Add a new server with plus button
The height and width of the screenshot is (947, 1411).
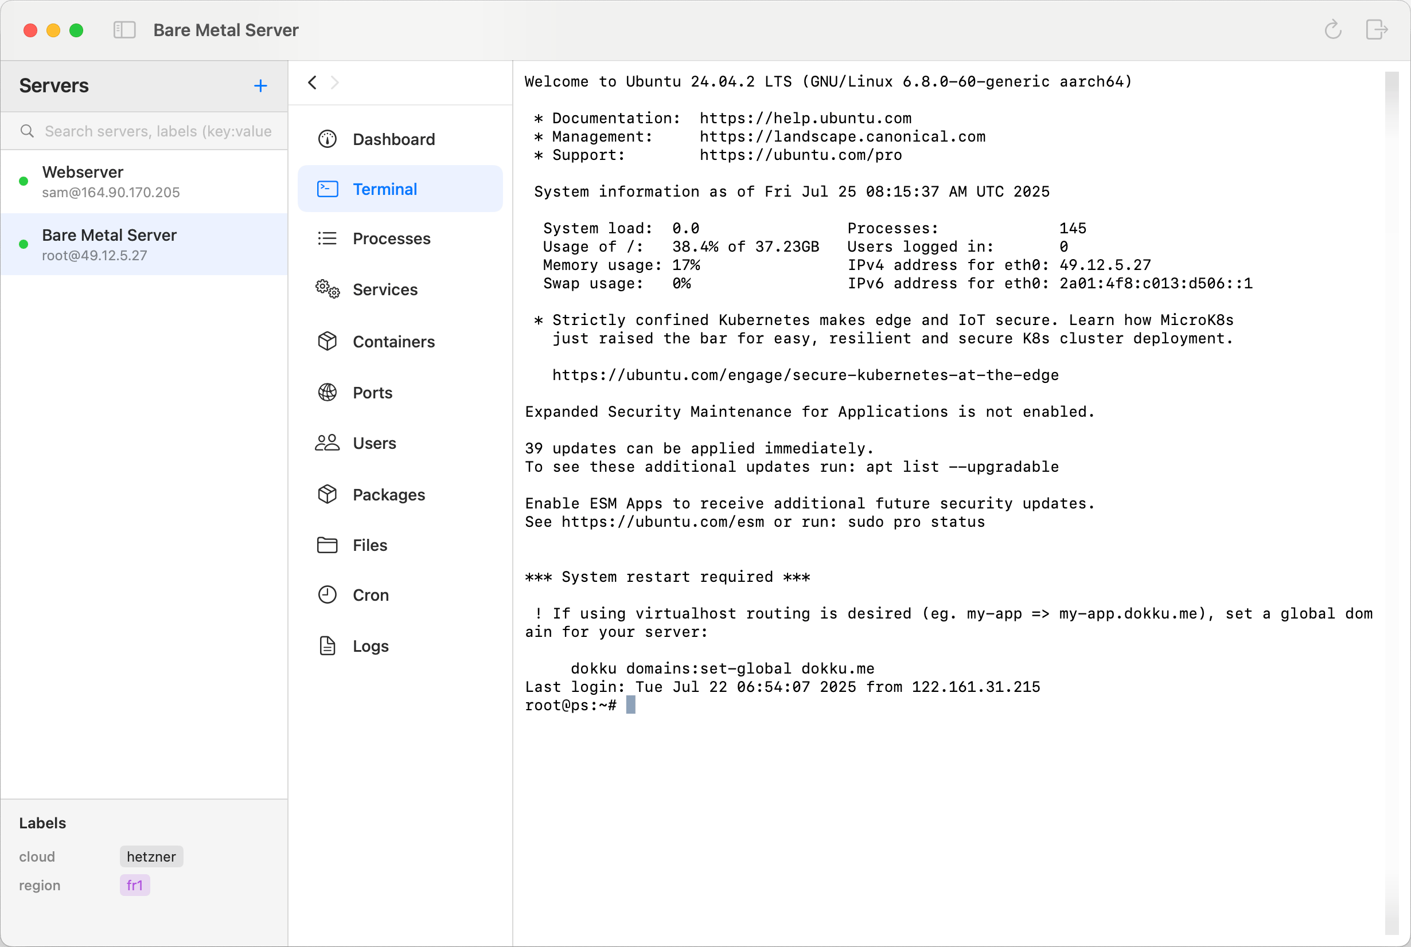point(260,86)
